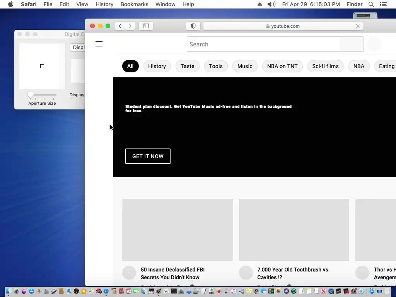Open '7,000 Year Old Toothbrush vs Cavities' title
This screenshot has height=297, width=396.
click(x=292, y=273)
